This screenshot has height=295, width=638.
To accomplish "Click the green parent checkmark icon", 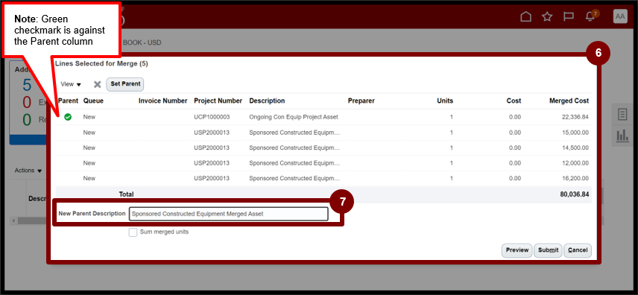I will click(68, 117).
